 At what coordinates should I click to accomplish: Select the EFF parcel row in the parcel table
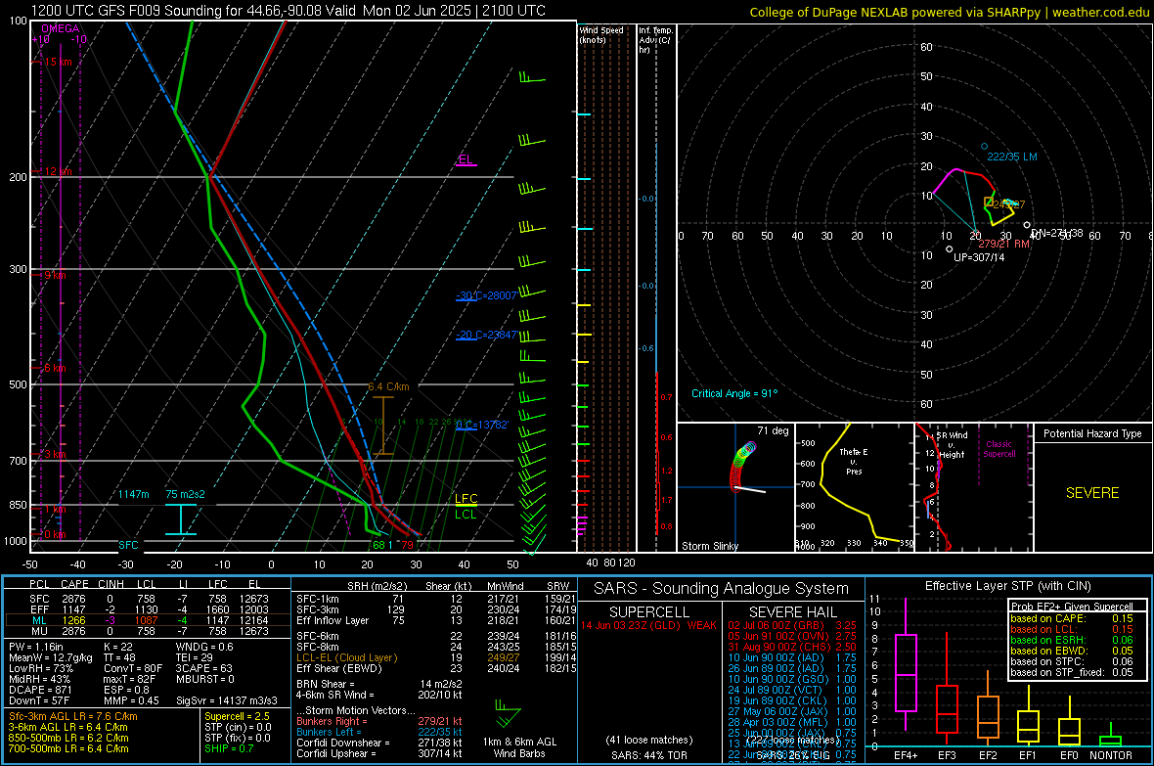pos(148,609)
